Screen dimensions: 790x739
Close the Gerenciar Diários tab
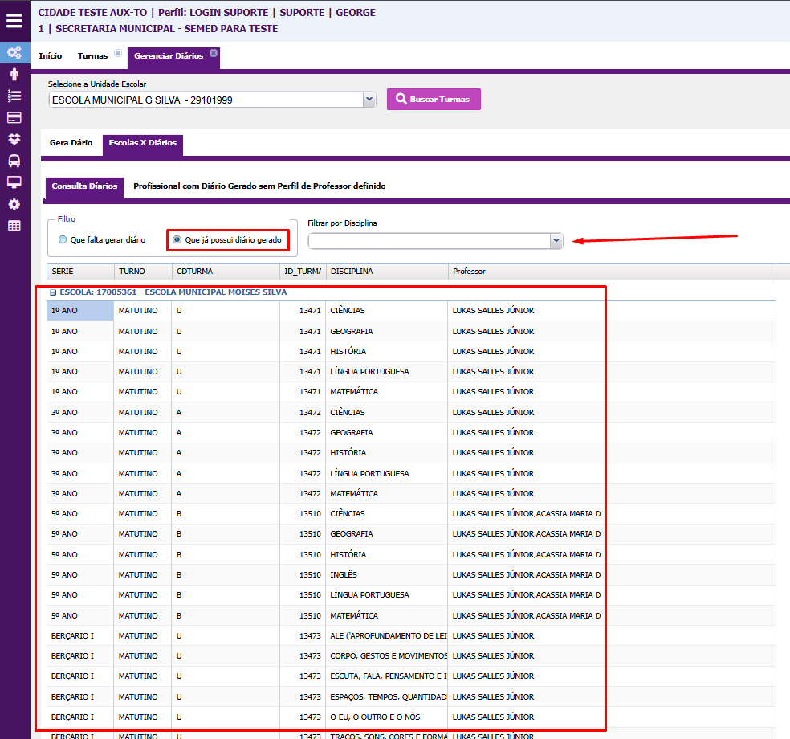click(x=213, y=53)
